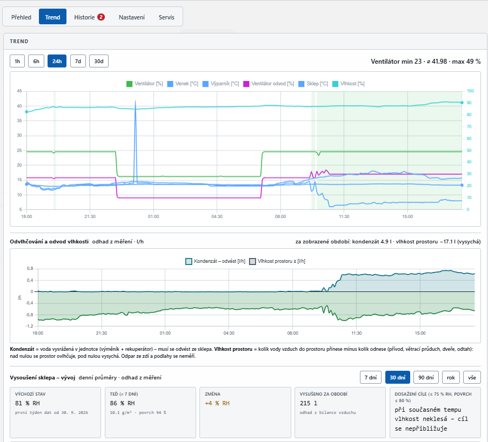
Task: Toggle Kondenzát – odvést [l/h] series
Action: point(216,261)
